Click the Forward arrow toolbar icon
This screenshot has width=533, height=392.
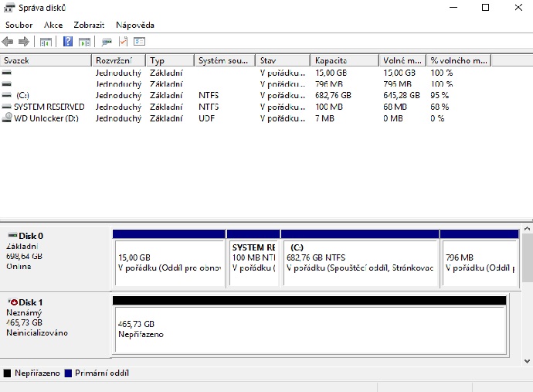[x=23, y=42]
